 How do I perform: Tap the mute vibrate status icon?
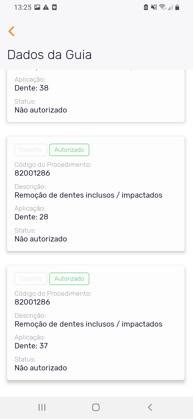pos(154,8)
